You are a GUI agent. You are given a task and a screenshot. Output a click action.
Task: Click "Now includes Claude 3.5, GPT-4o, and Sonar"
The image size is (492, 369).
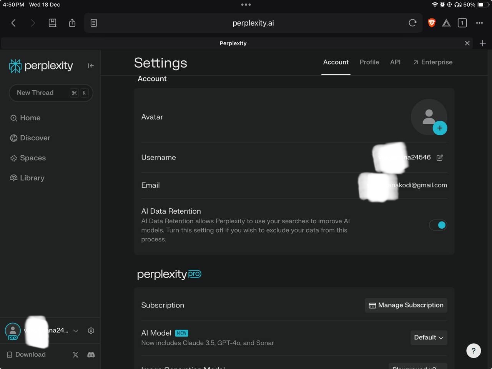pos(208,343)
